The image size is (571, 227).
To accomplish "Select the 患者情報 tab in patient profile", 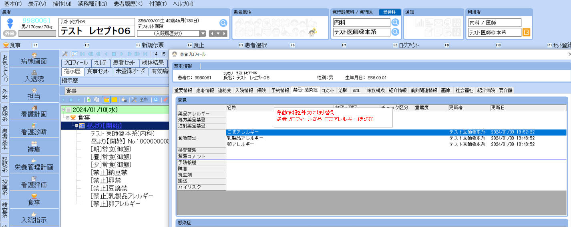I will click(205, 90).
